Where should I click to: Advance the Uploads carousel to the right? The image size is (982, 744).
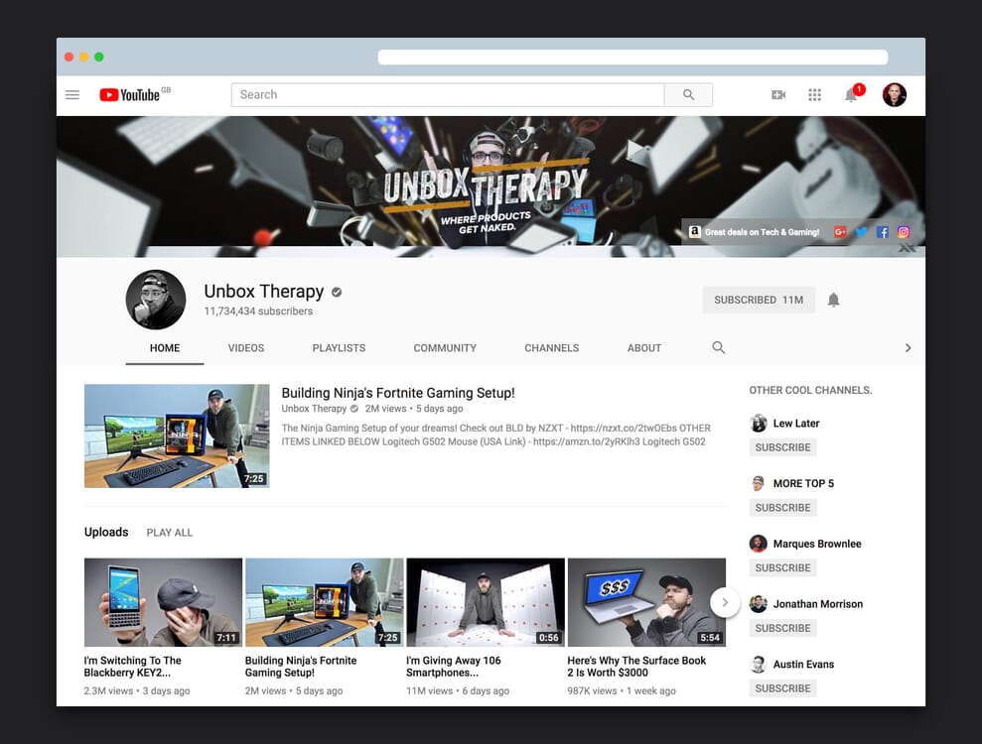(x=725, y=602)
